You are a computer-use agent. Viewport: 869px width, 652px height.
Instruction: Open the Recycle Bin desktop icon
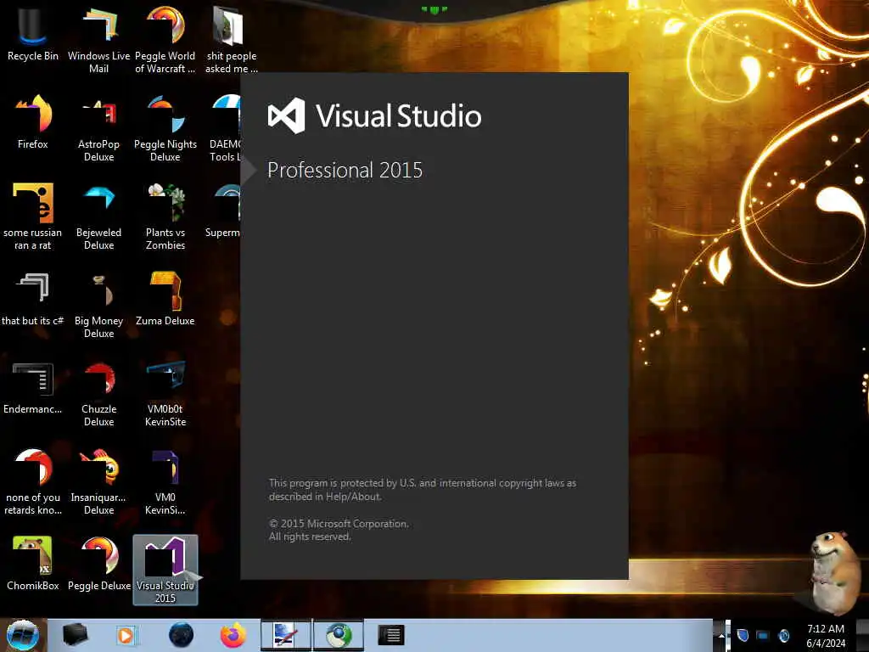[x=33, y=33]
